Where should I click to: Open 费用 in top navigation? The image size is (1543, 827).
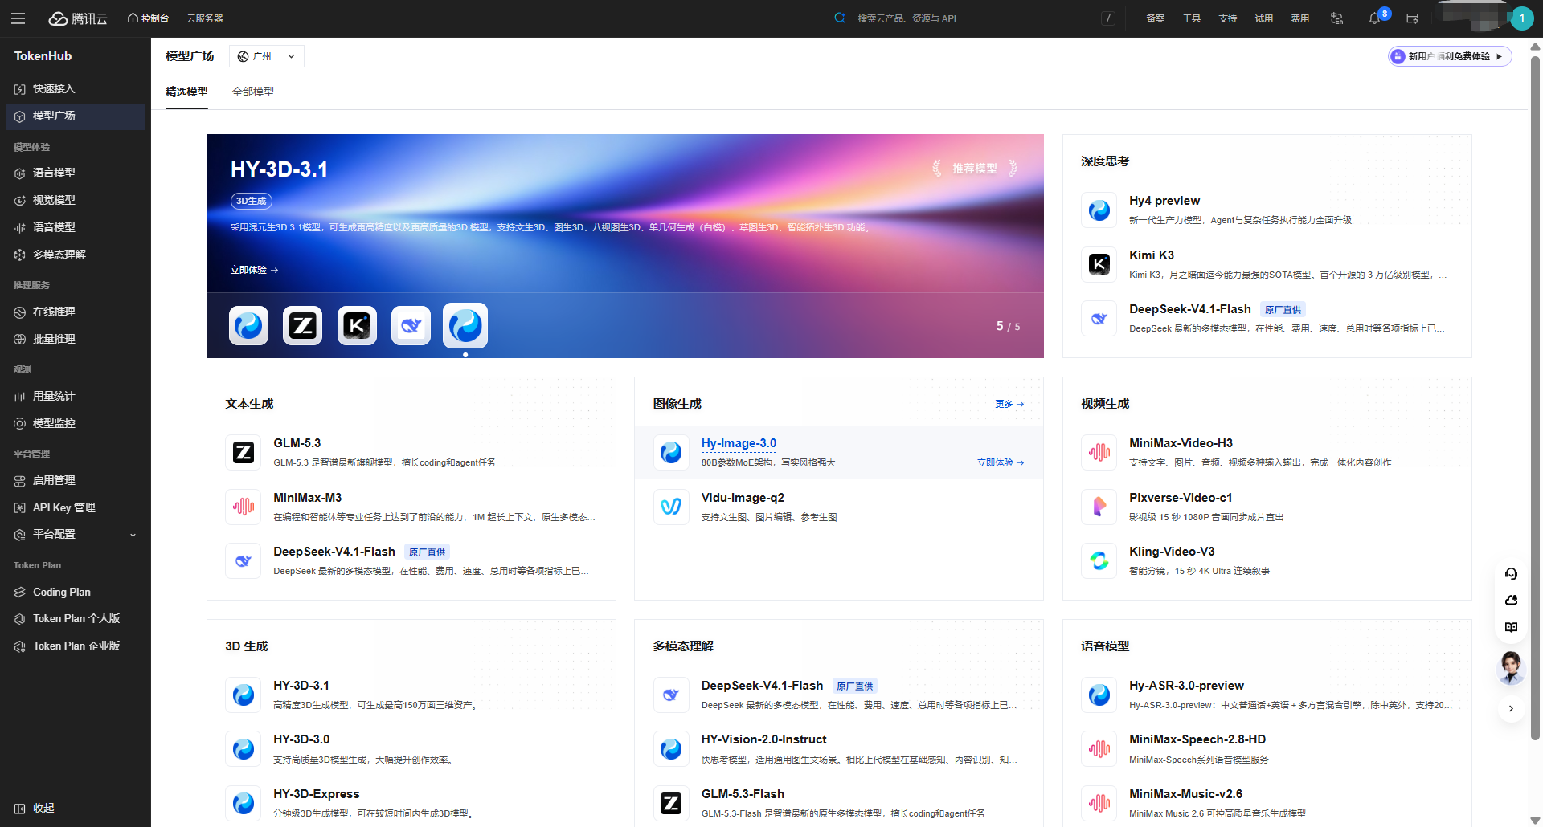pos(1300,18)
